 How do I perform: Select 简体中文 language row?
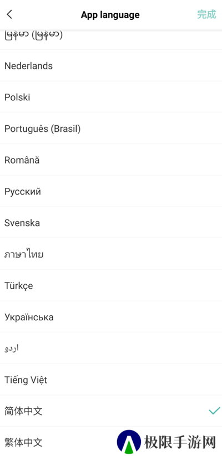tap(111, 411)
